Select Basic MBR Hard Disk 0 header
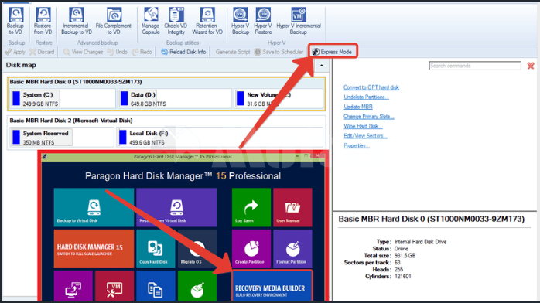 click(x=76, y=82)
